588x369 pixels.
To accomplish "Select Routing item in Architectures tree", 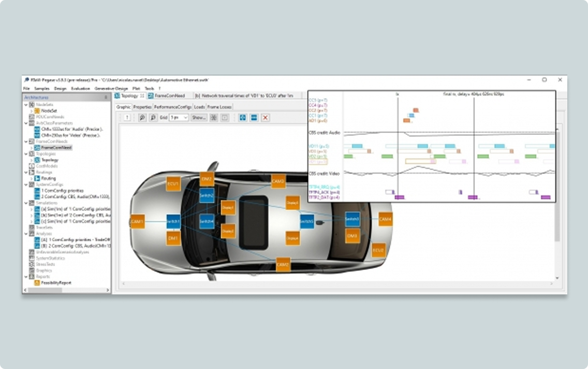I will click(49, 178).
